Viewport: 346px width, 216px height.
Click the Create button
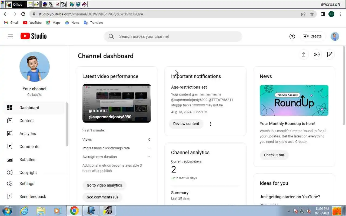312,36
